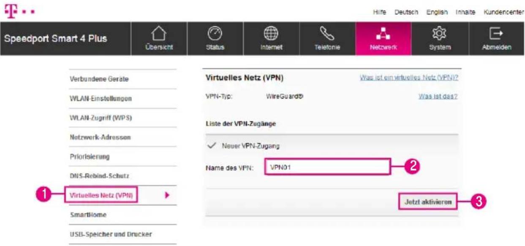This screenshot has width=525, height=246.
Task: Open WLAN-Zugriff (WPS) menu entry
Action: pyautogui.click(x=101, y=118)
